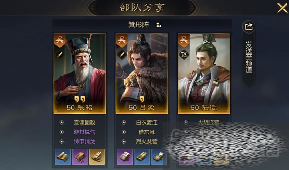The height and width of the screenshot is (170, 289).
Task: Select the middle blue scroll item under 吕蒙
Action: (142, 157)
